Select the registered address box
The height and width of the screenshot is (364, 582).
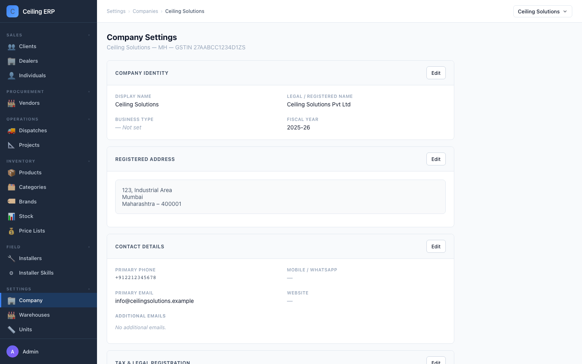[280, 197]
